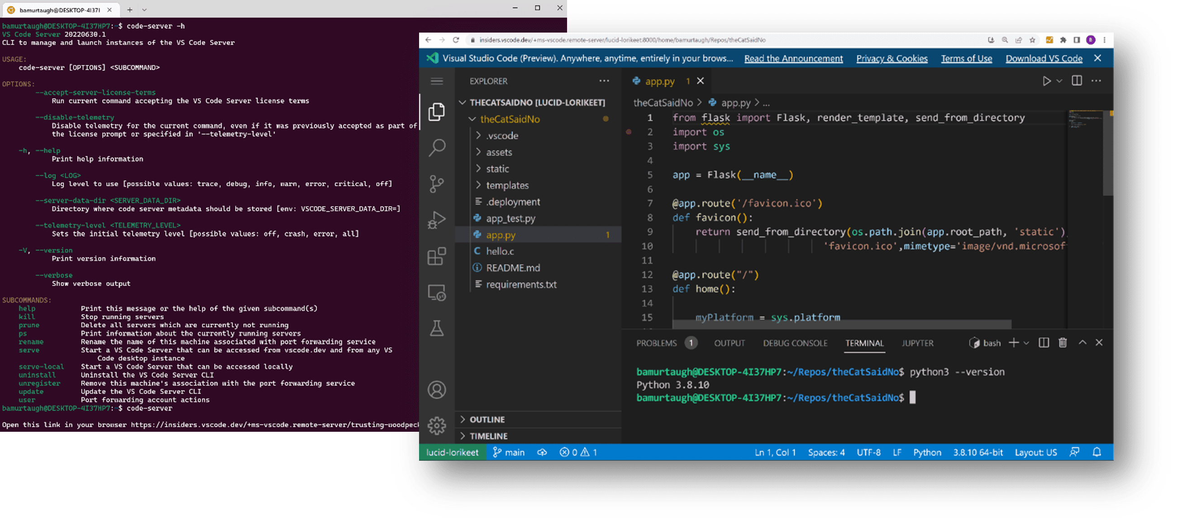Split the editor right

(1077, 81)
